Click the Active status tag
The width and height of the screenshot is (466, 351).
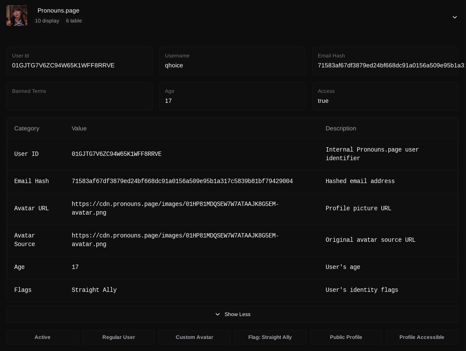pos(42,337)
